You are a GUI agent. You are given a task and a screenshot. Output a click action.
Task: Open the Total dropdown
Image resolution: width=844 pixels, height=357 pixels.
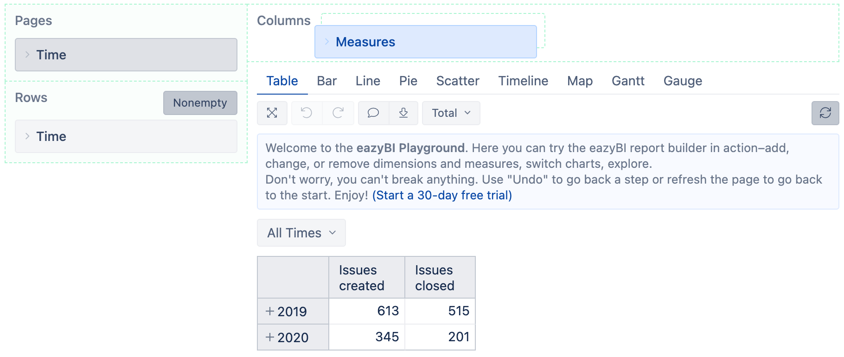[451, 113]
